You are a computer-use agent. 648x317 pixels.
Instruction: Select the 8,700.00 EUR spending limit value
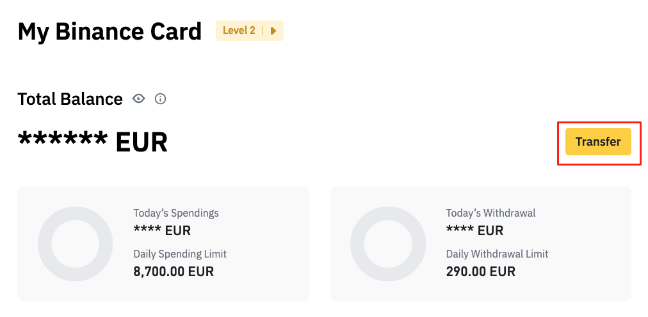(174, 272)
